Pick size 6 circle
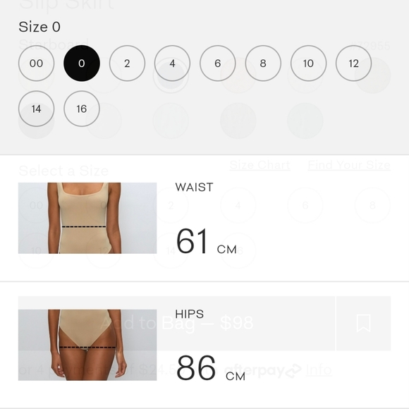This screenshot has width=409, height=409. tap(218, 63)
